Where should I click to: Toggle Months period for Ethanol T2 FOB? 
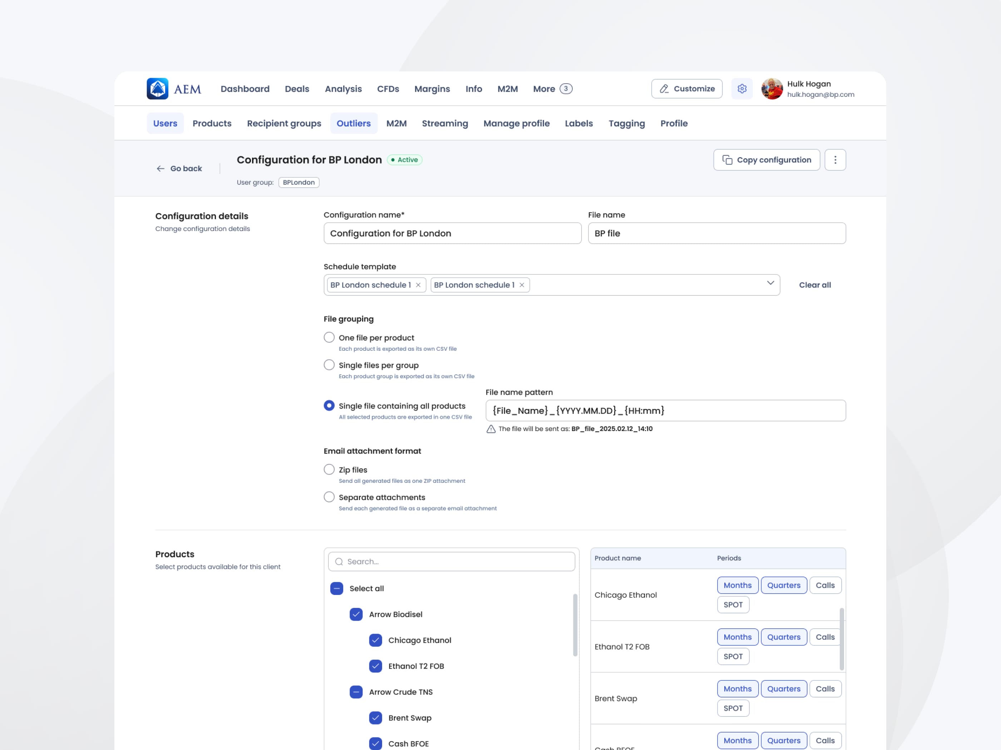[738, 637]
